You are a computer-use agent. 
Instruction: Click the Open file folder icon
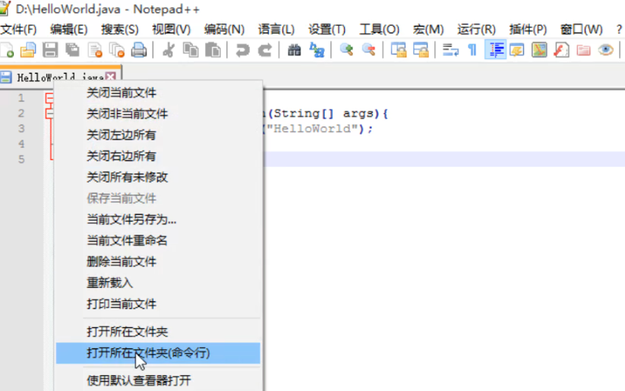click(x=28, y=50)
